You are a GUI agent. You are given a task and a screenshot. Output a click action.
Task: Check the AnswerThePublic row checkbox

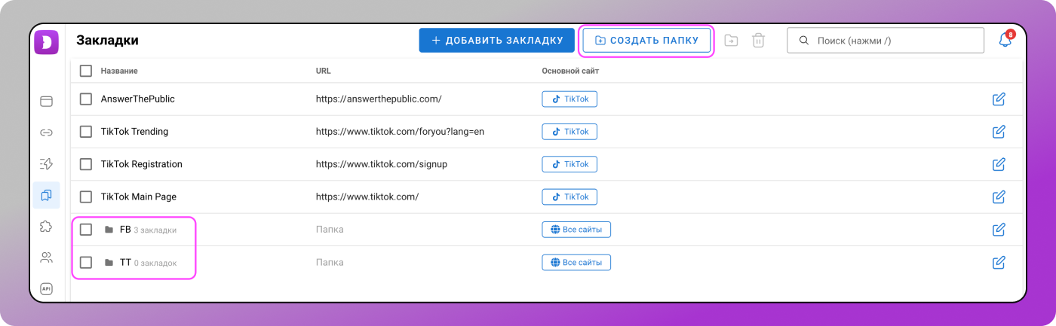point(86,99)
